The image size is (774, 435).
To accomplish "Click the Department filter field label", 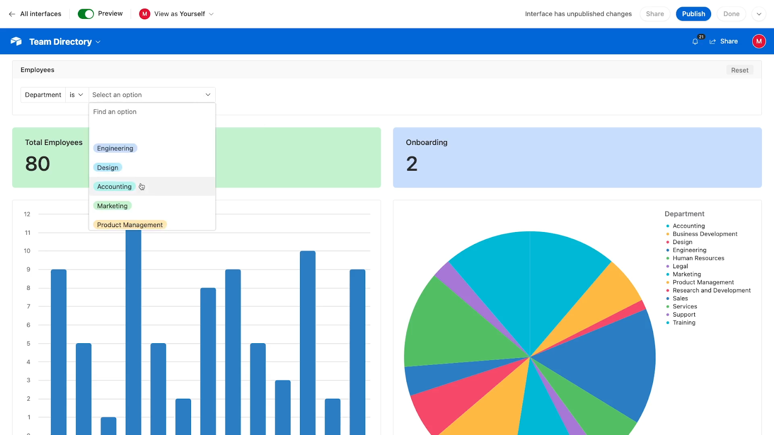I will click(x=43, y=95).
